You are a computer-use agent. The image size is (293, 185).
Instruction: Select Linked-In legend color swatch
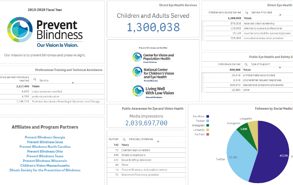[208, 130]
